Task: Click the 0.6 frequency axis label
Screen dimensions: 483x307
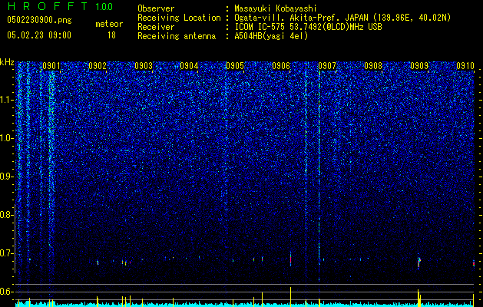Action: (6, 292)
